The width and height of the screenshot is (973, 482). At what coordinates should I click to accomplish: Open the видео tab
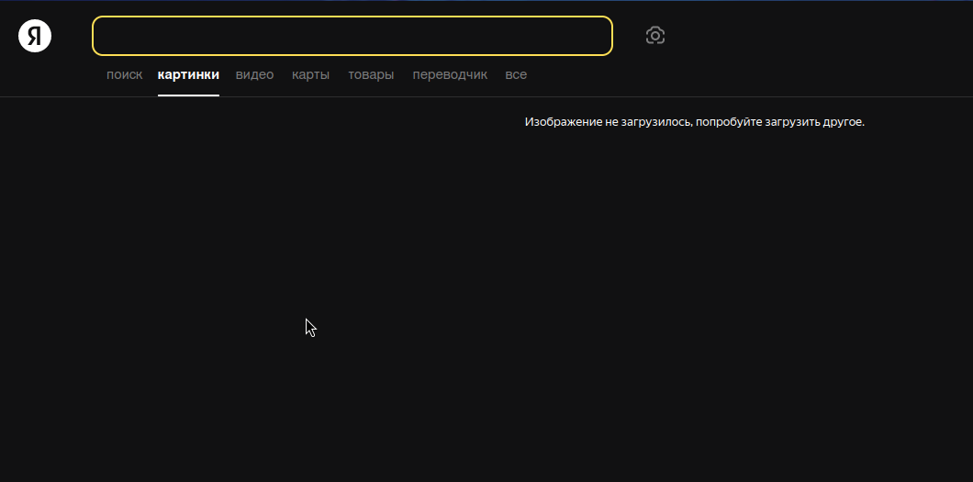click(254, 75)
